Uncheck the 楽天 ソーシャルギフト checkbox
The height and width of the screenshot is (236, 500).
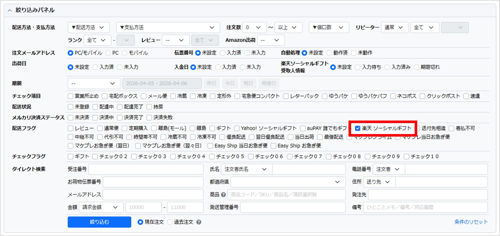click(x=358, y=128)
